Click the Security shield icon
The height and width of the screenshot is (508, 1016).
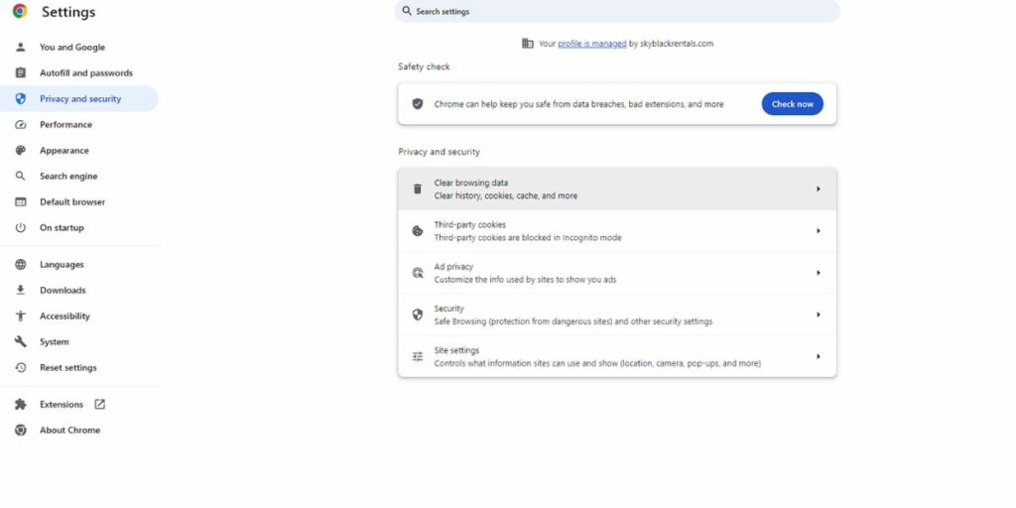[418, 315]
